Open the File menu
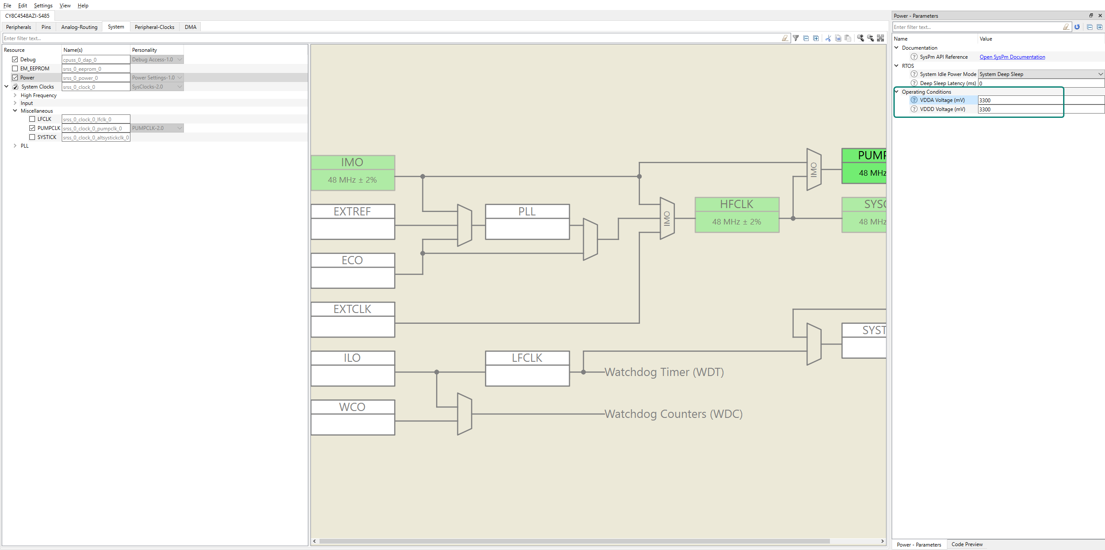This screenshot has height=550, width=1105. click(x=7, y=6)
